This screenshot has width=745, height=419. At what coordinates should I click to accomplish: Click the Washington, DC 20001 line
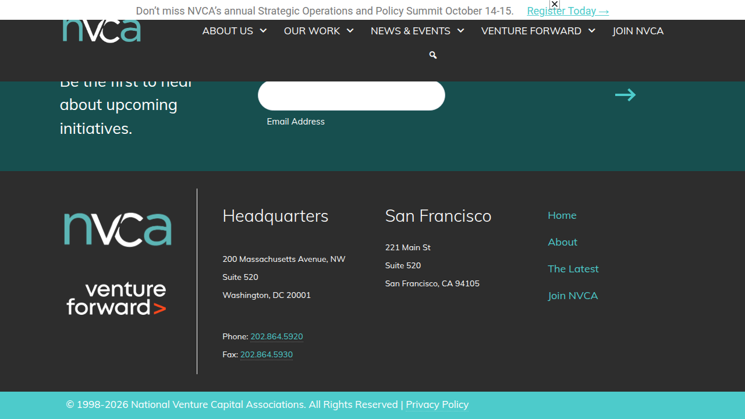tap(267, 295)
